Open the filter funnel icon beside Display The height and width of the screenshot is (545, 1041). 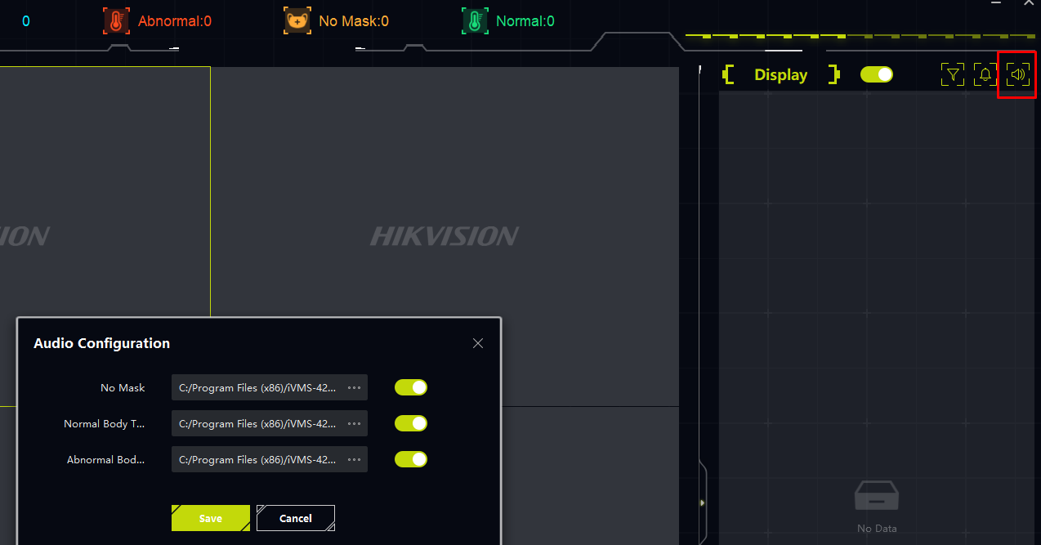pos(953,75)
